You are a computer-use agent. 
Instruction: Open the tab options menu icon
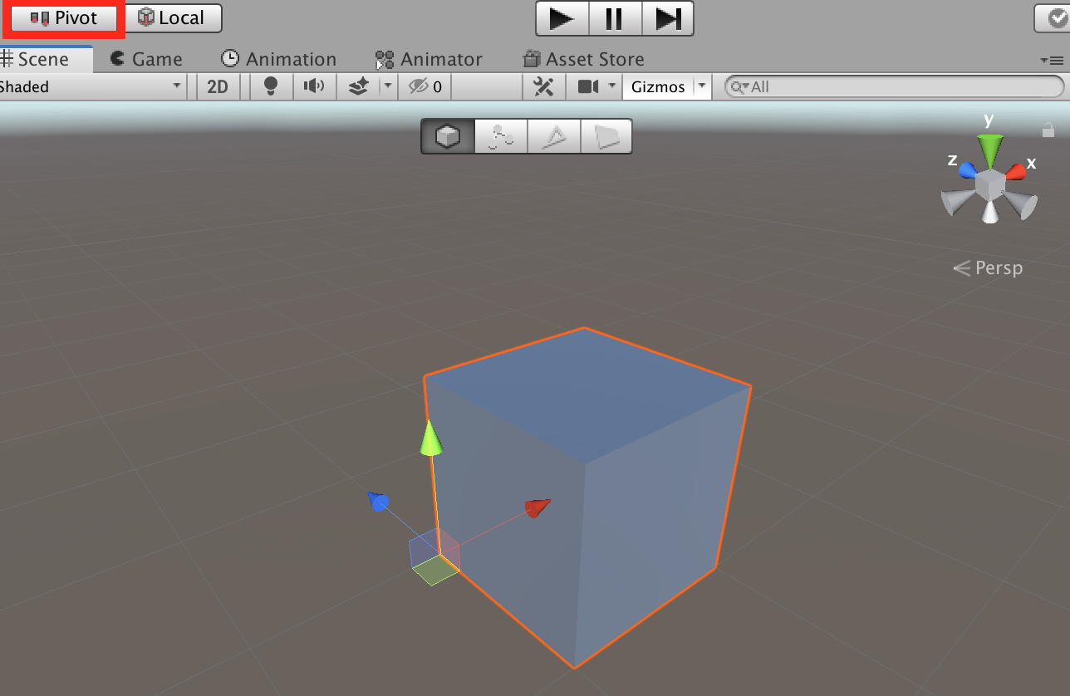(1051, 60)
